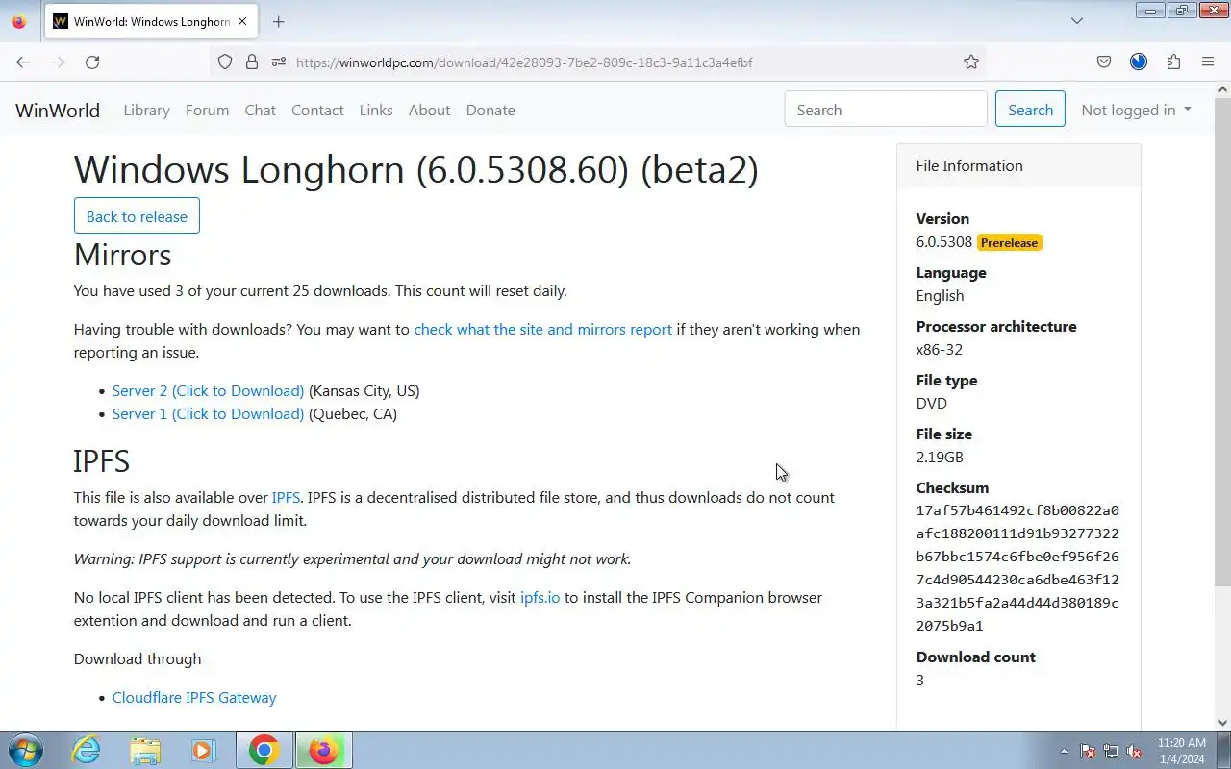Show hidden tray icons arrow
This screenshot has width=1231, height=769.
[x=1064, y=751]
